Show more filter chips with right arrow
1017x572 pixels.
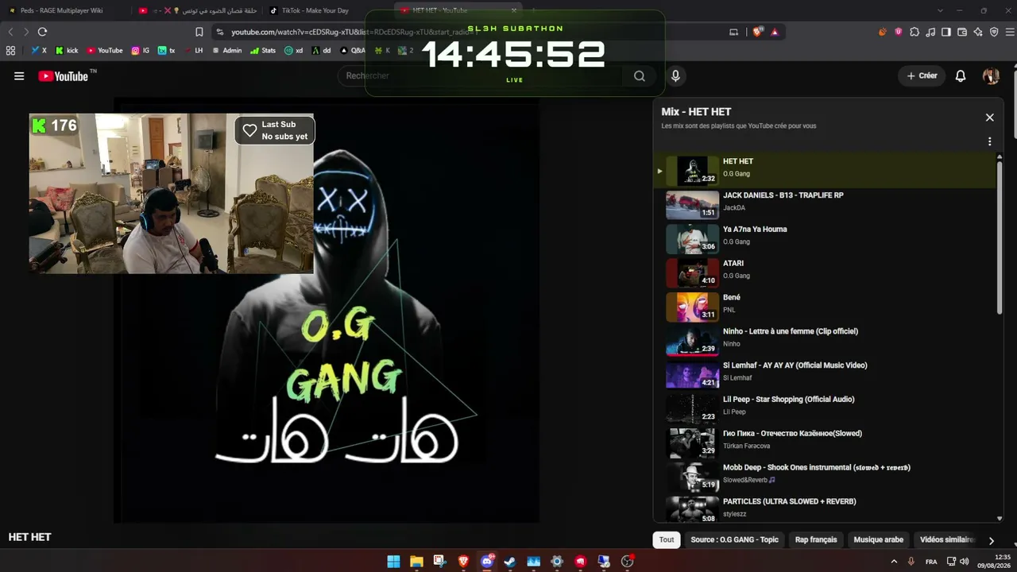pyautogui.click(x=991, y=540)
